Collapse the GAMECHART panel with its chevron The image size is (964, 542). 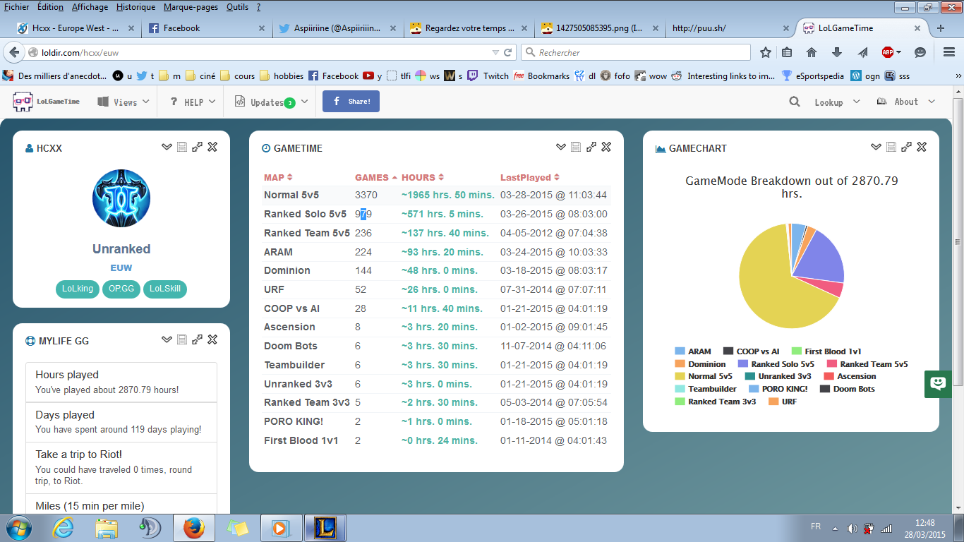point(876,147)
